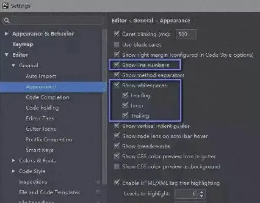Disable Show whitespaces checkbox

click(117, 85)
